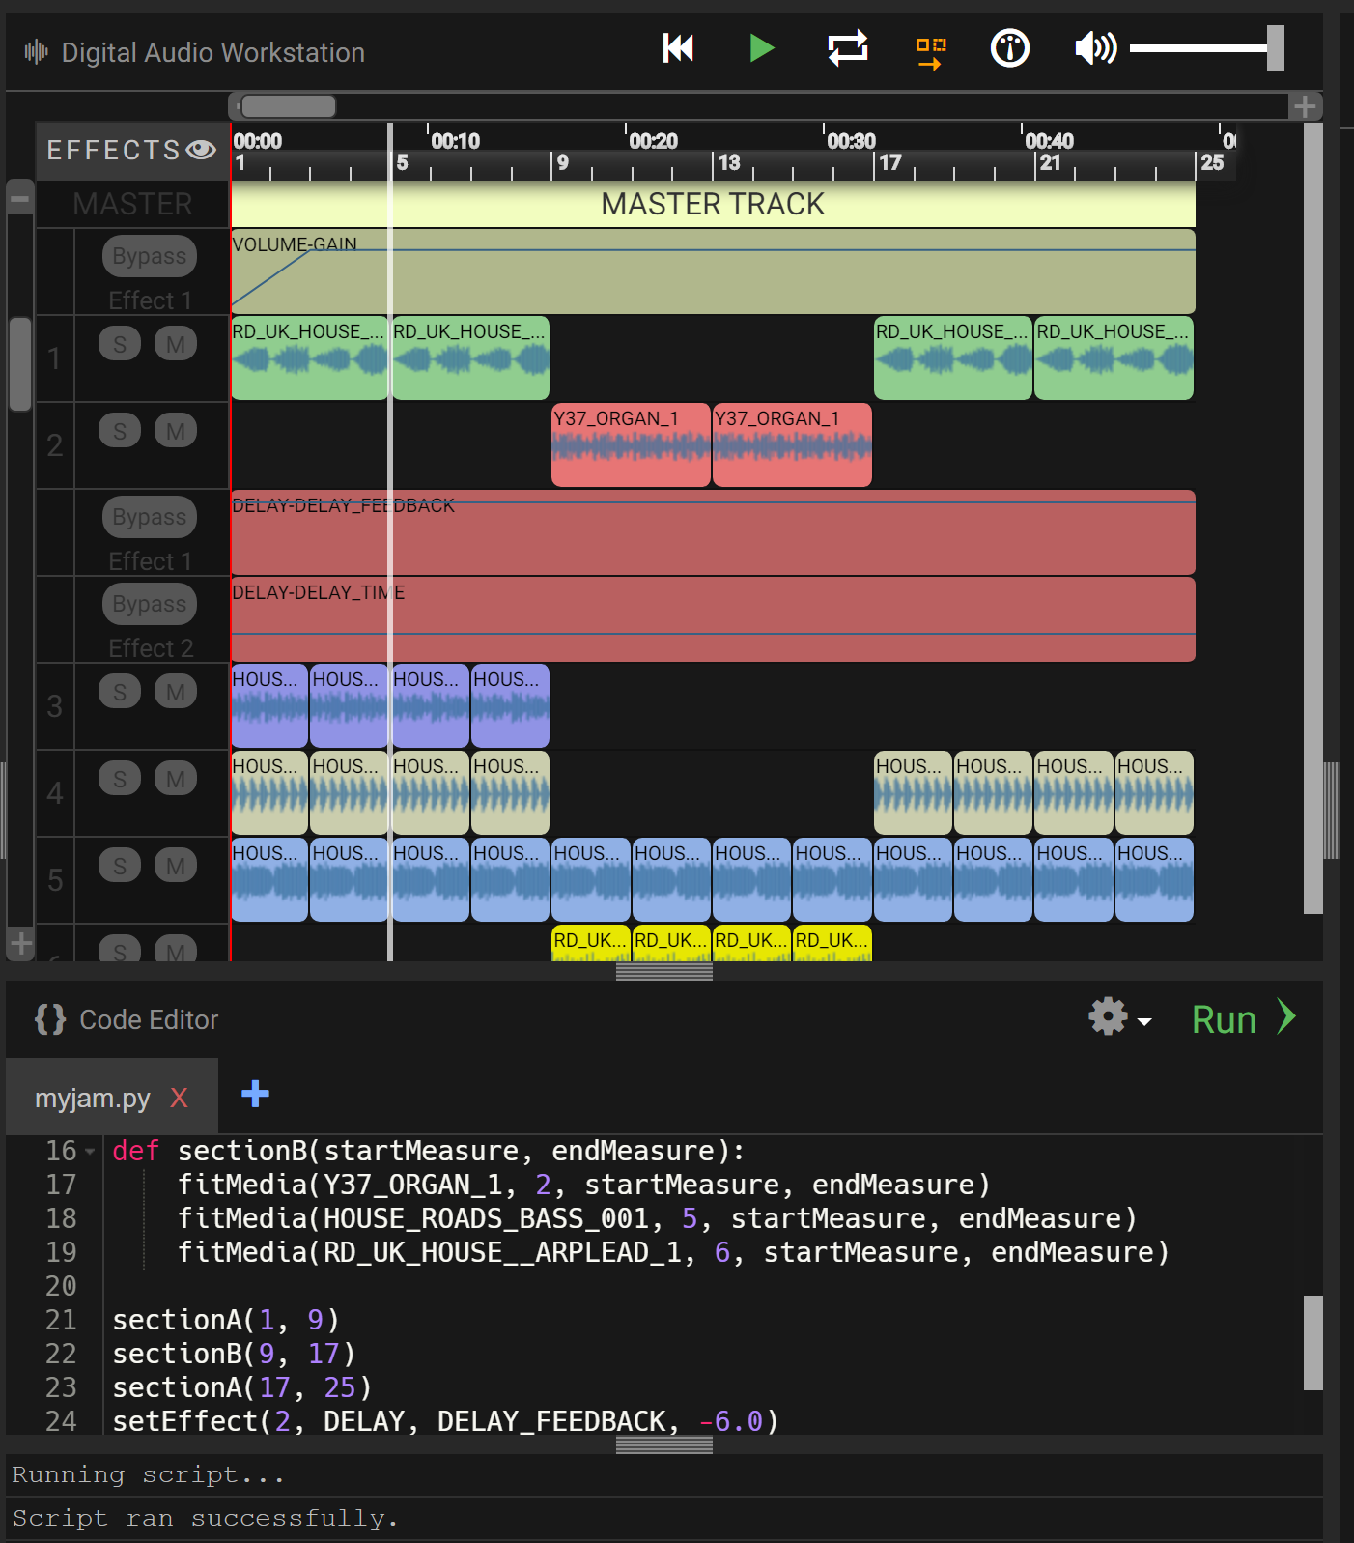This screenshot has height=1543, width=1354.
Task: Bypass the DELAY-DELAY_TIME effect
Action: (149, 604)
